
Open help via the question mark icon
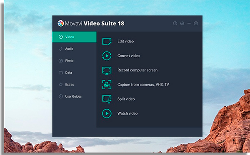[x=175, y=24]
